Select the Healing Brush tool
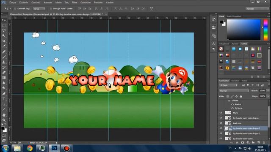 [x=4, y=52]
